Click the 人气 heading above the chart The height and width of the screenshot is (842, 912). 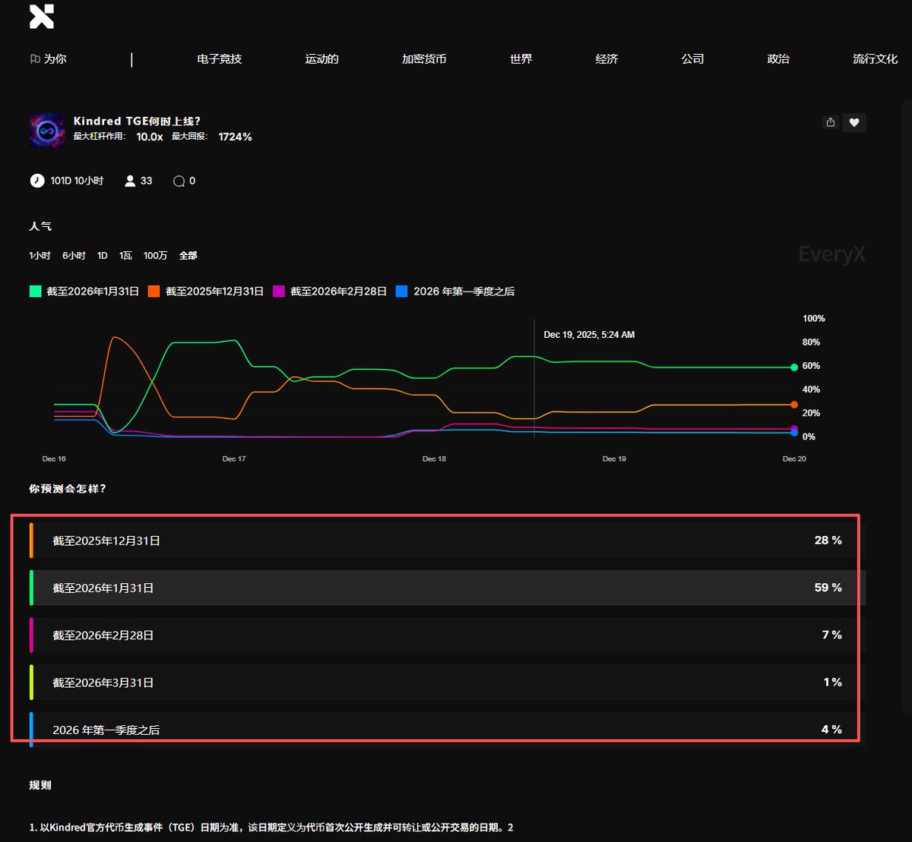40,226
